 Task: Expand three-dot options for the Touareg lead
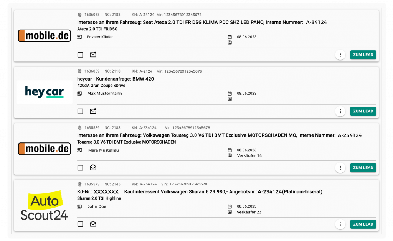pyautogui.click(x=340, y=168)
